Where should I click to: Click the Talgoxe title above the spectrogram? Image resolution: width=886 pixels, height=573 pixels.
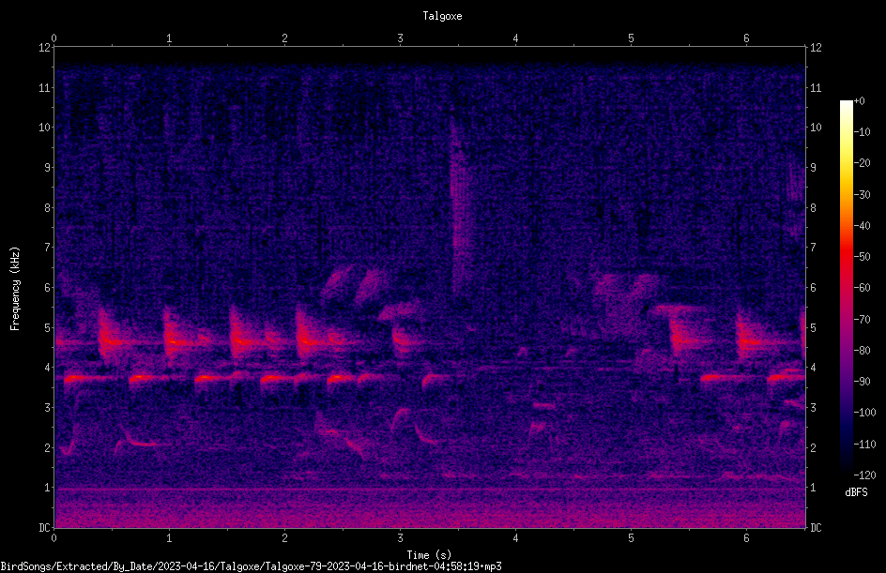pyautogui.click(x=442, y=16)
